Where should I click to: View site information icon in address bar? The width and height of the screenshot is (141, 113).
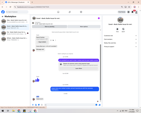[x=15, y=7]
